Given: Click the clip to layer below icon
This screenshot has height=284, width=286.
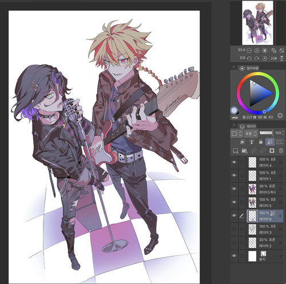Looking at the screenshot, I should [243, 141].
